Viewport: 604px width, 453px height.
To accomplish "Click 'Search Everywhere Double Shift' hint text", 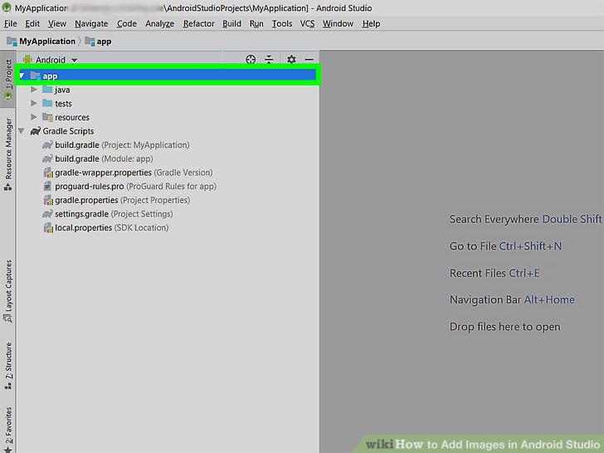I will (525, 219).
